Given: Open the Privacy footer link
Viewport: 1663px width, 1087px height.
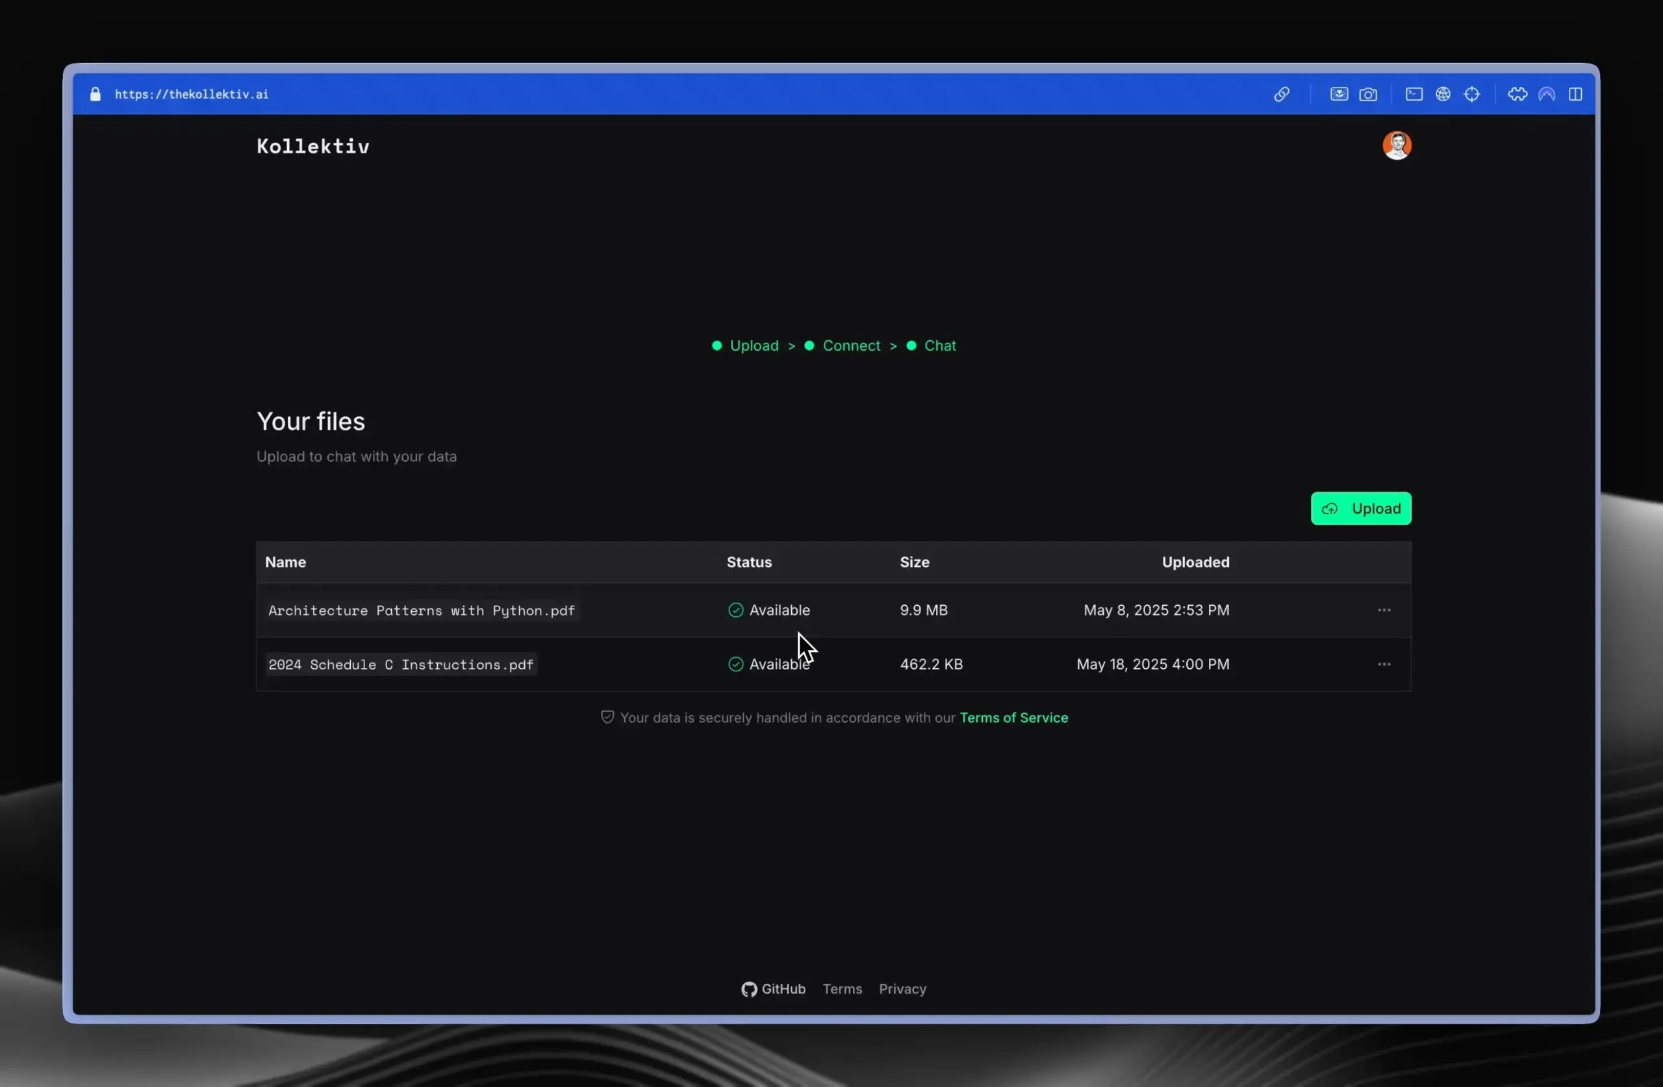Looking at the screenshot, I should 902,989.
